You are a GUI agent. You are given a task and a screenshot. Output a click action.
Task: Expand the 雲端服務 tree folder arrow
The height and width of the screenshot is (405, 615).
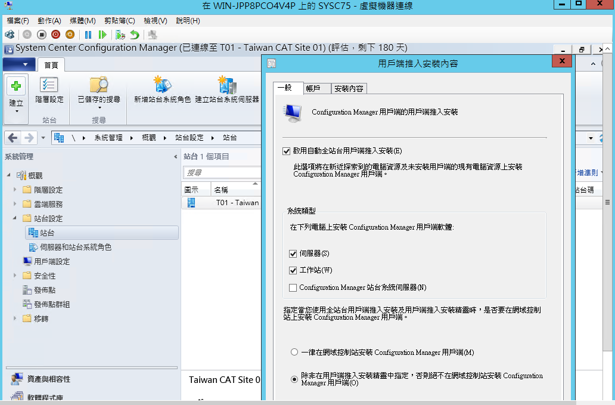click(15, 203)
